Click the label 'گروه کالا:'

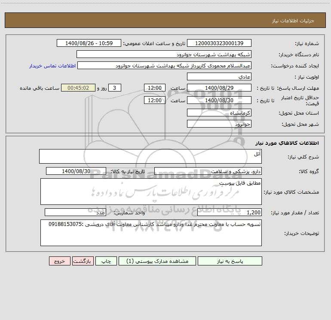[x=309, y=171]
